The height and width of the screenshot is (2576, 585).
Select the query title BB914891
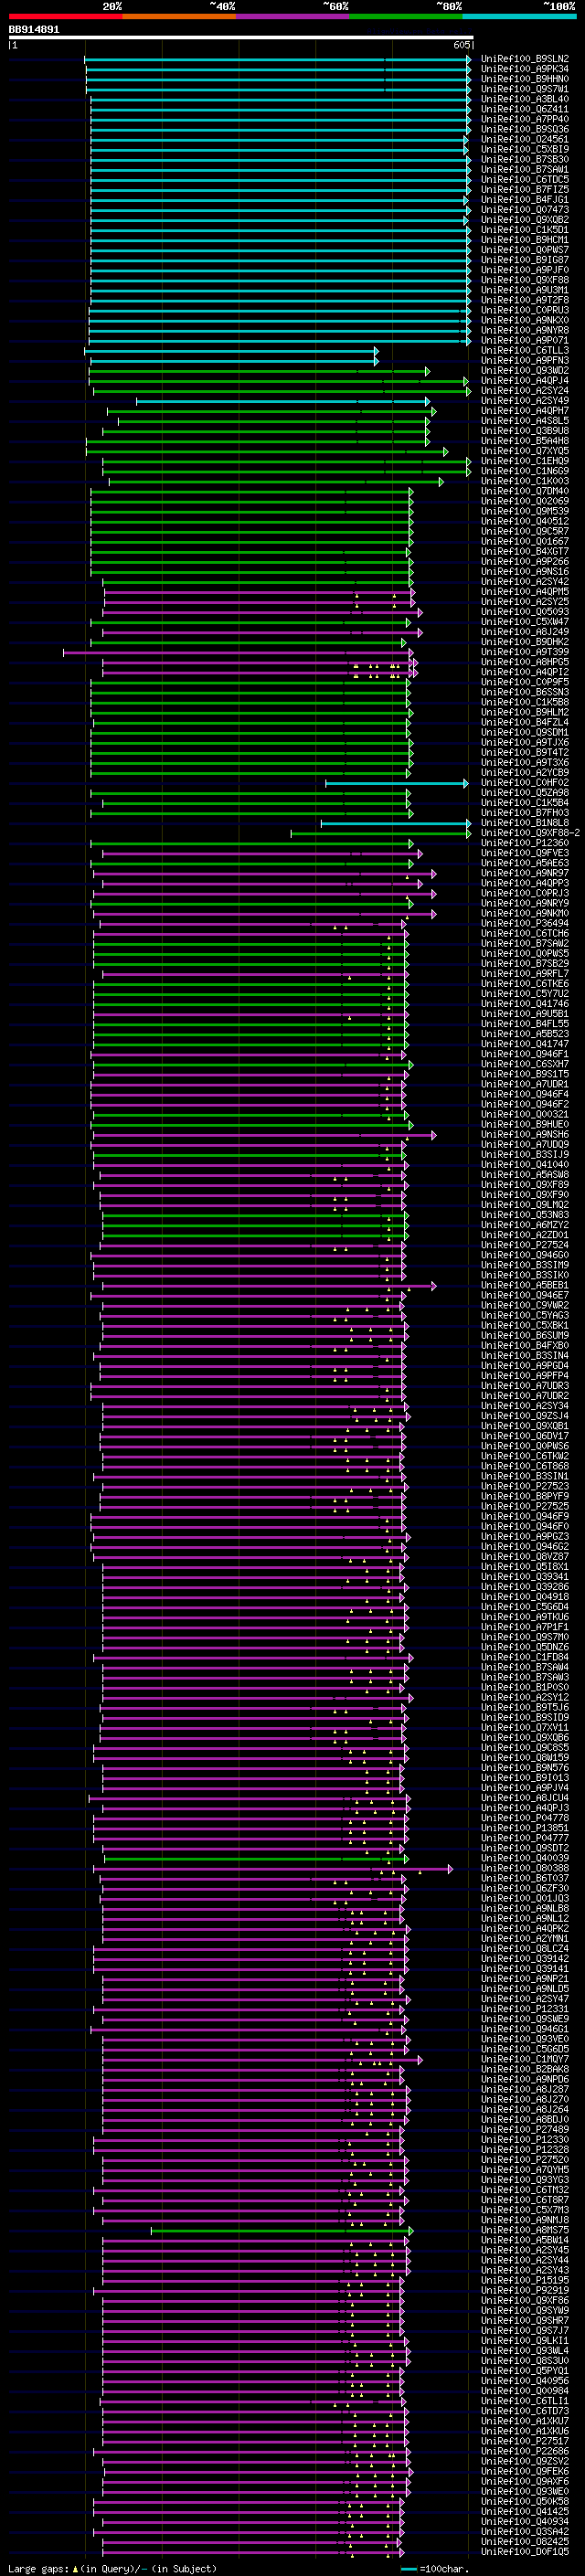coord(34,29)
